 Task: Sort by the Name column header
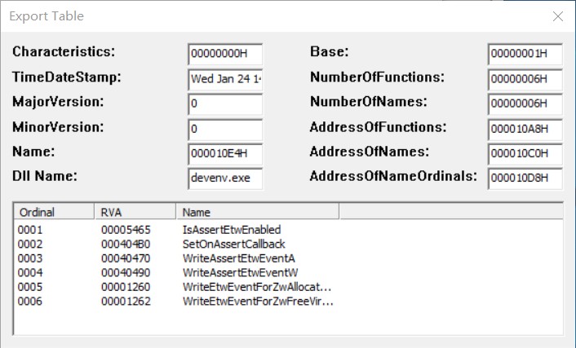[258, 212]
